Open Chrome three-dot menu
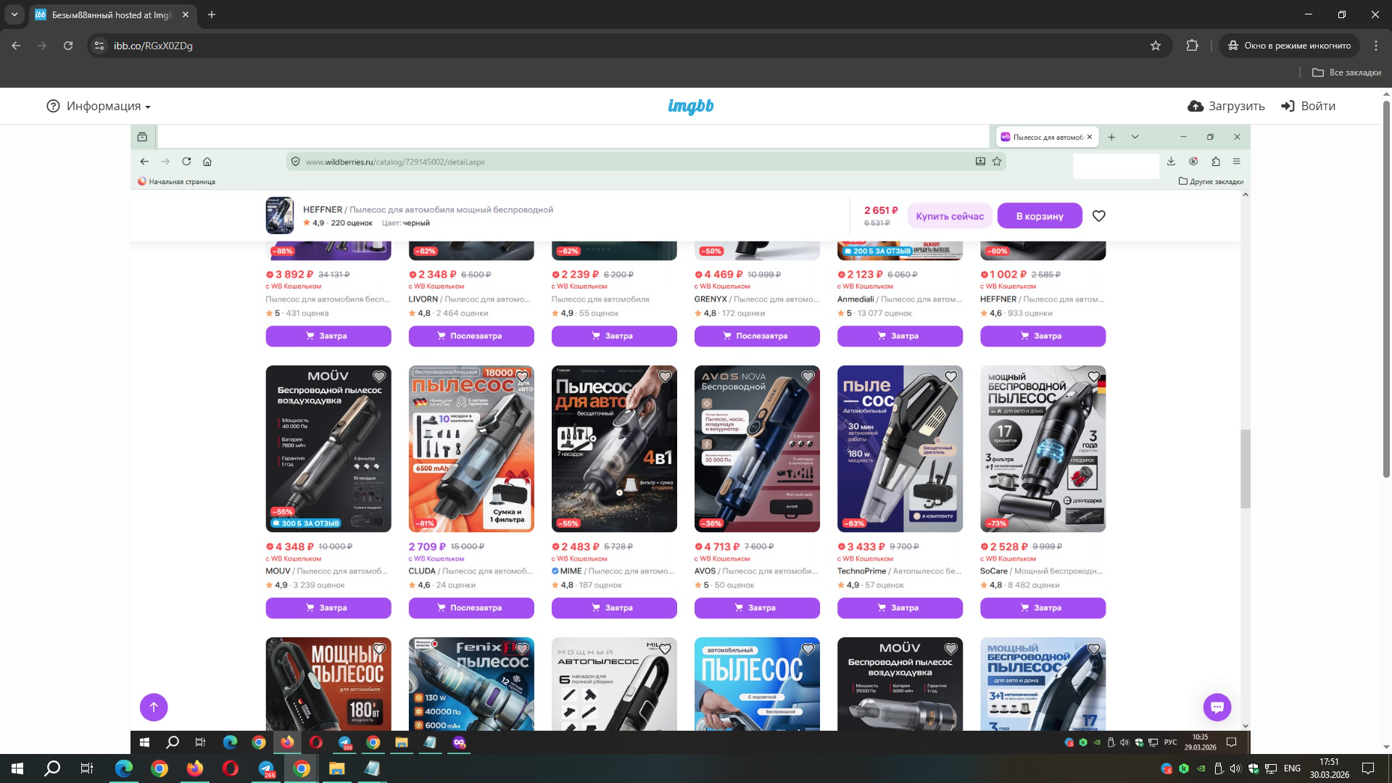The height and width of the screenshot is (783, 1392). 1375,46
